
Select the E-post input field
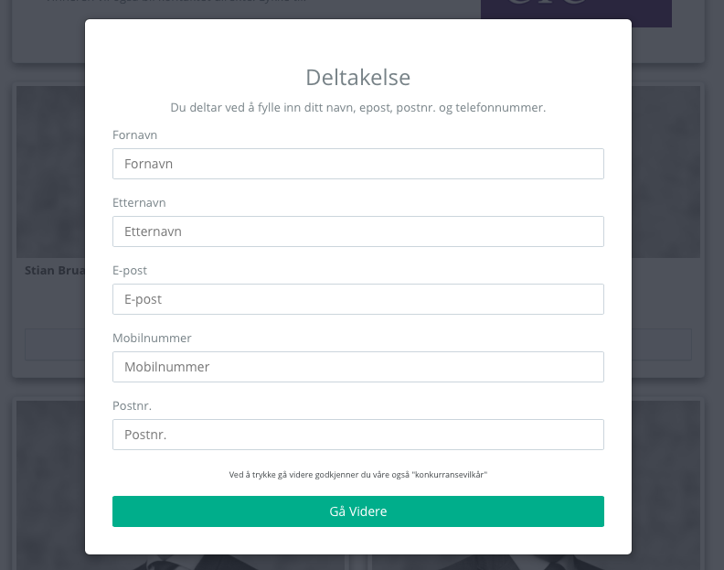[357, 299]
